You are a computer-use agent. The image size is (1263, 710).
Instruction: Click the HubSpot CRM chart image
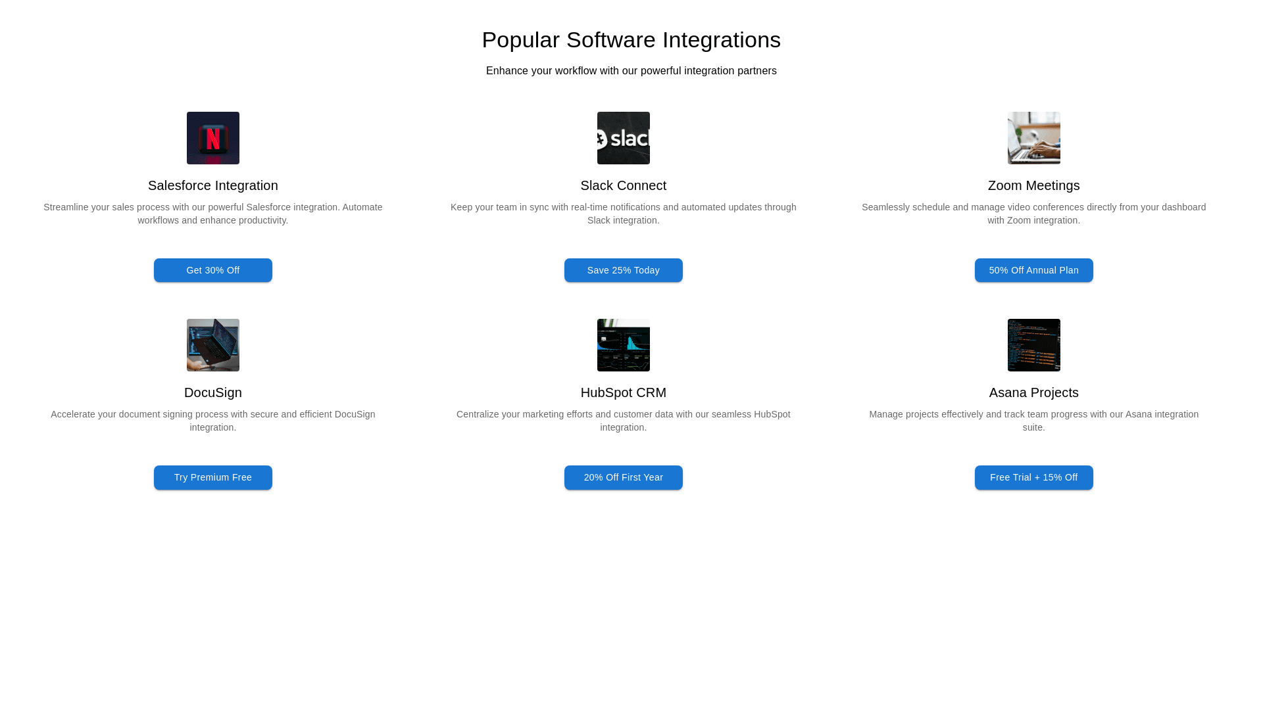[623, 345]
